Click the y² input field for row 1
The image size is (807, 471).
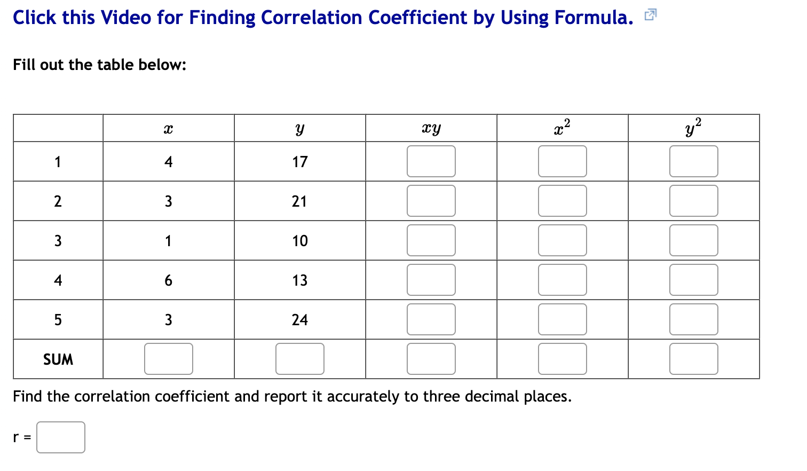pyautogui.click(x=694, y=161)
